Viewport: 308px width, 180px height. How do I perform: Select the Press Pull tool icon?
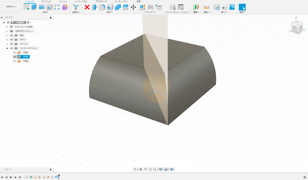95,7
